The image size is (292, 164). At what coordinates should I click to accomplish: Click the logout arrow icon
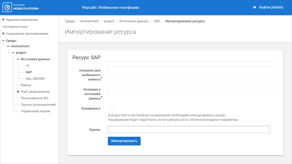pos(254,7)
